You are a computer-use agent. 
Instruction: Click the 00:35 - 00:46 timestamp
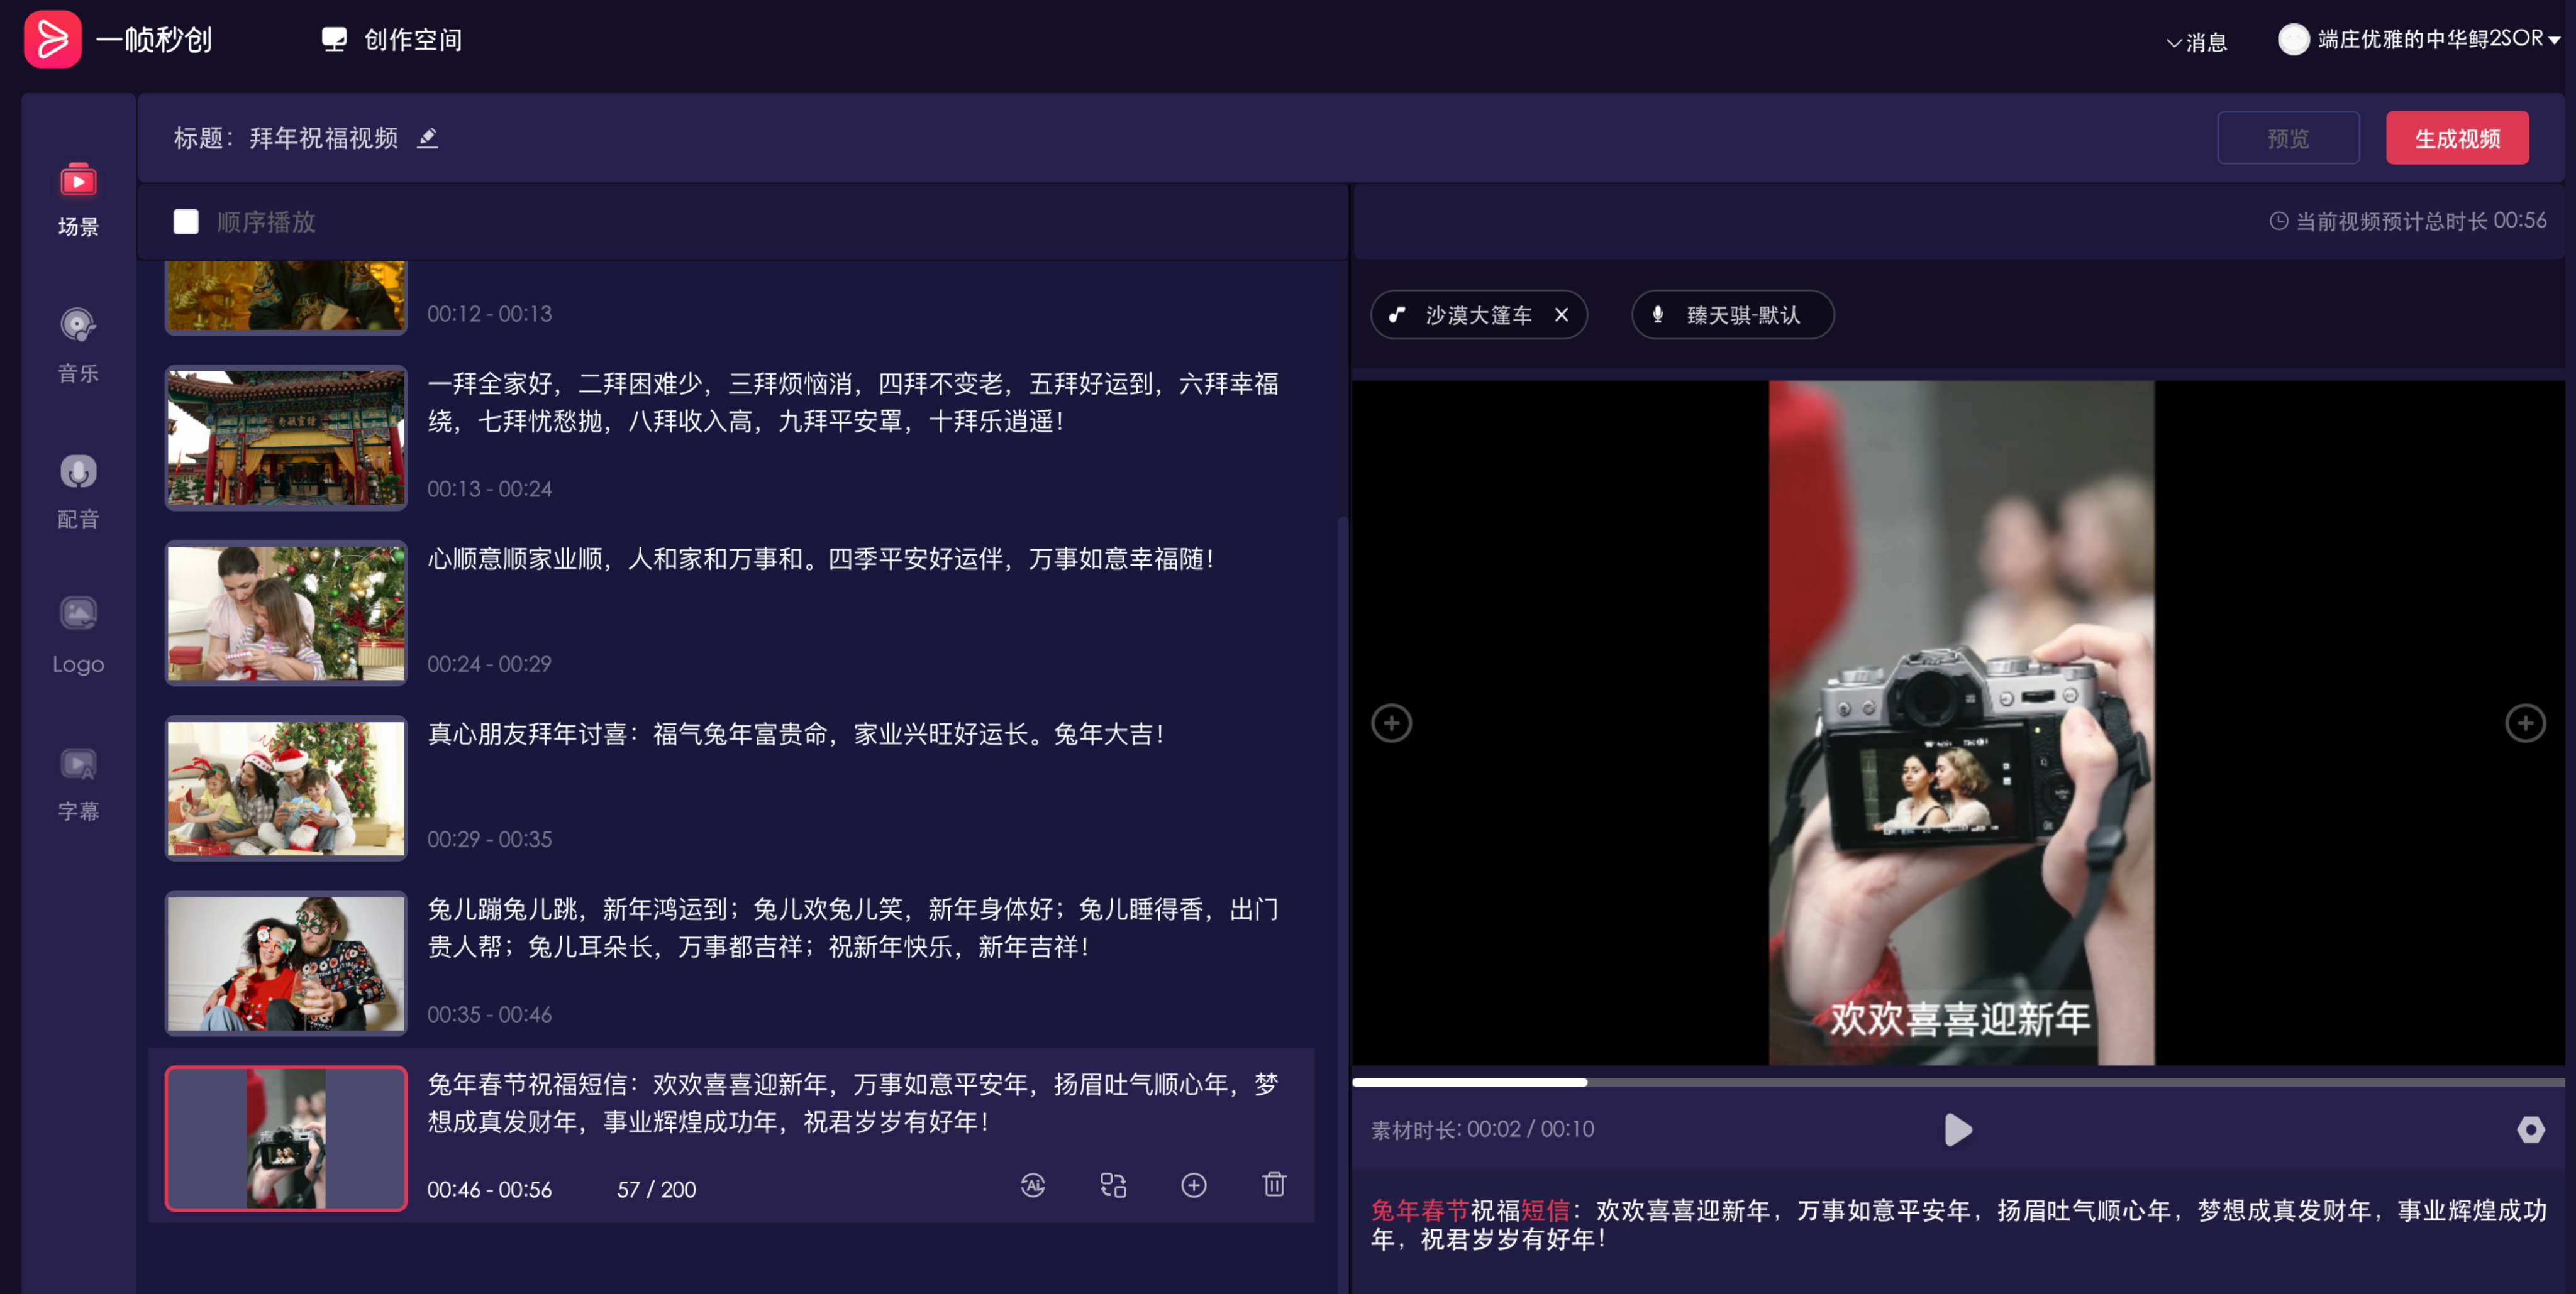point(489,1014)
